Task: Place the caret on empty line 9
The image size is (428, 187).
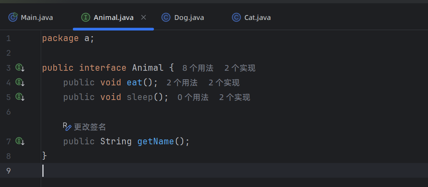Action: coord(122,171)
